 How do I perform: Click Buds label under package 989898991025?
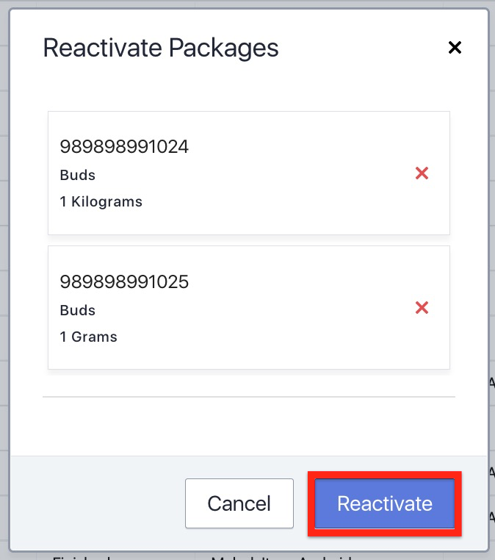click(x=78, y=310)
